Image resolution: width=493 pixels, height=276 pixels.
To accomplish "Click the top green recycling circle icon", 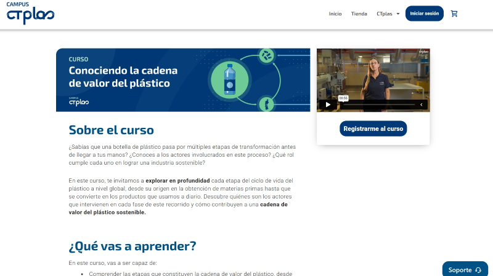I will click(267, 55).
